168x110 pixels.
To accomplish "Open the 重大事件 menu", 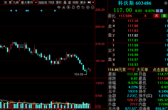I will click(27, 2).
